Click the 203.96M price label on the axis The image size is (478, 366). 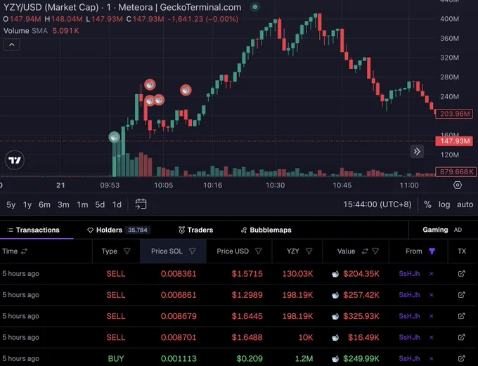click(454, 114)
